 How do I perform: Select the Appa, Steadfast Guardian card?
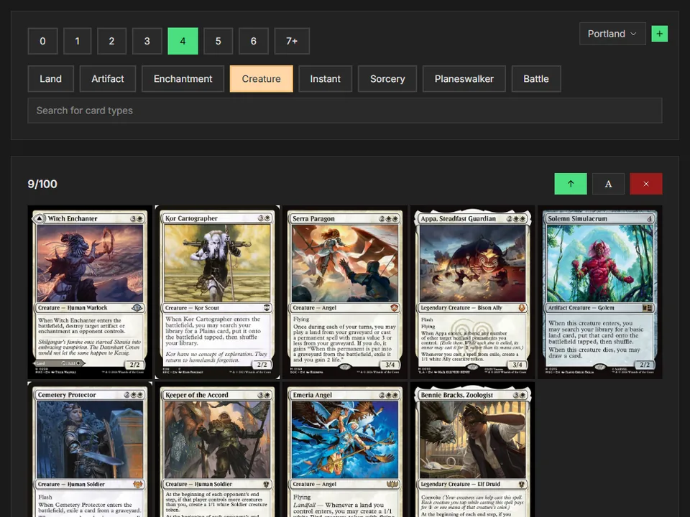[473, 292]
